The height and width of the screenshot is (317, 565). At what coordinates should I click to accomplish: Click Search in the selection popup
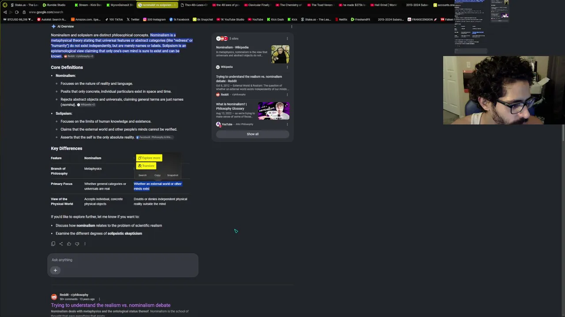[x=143, y=175]
